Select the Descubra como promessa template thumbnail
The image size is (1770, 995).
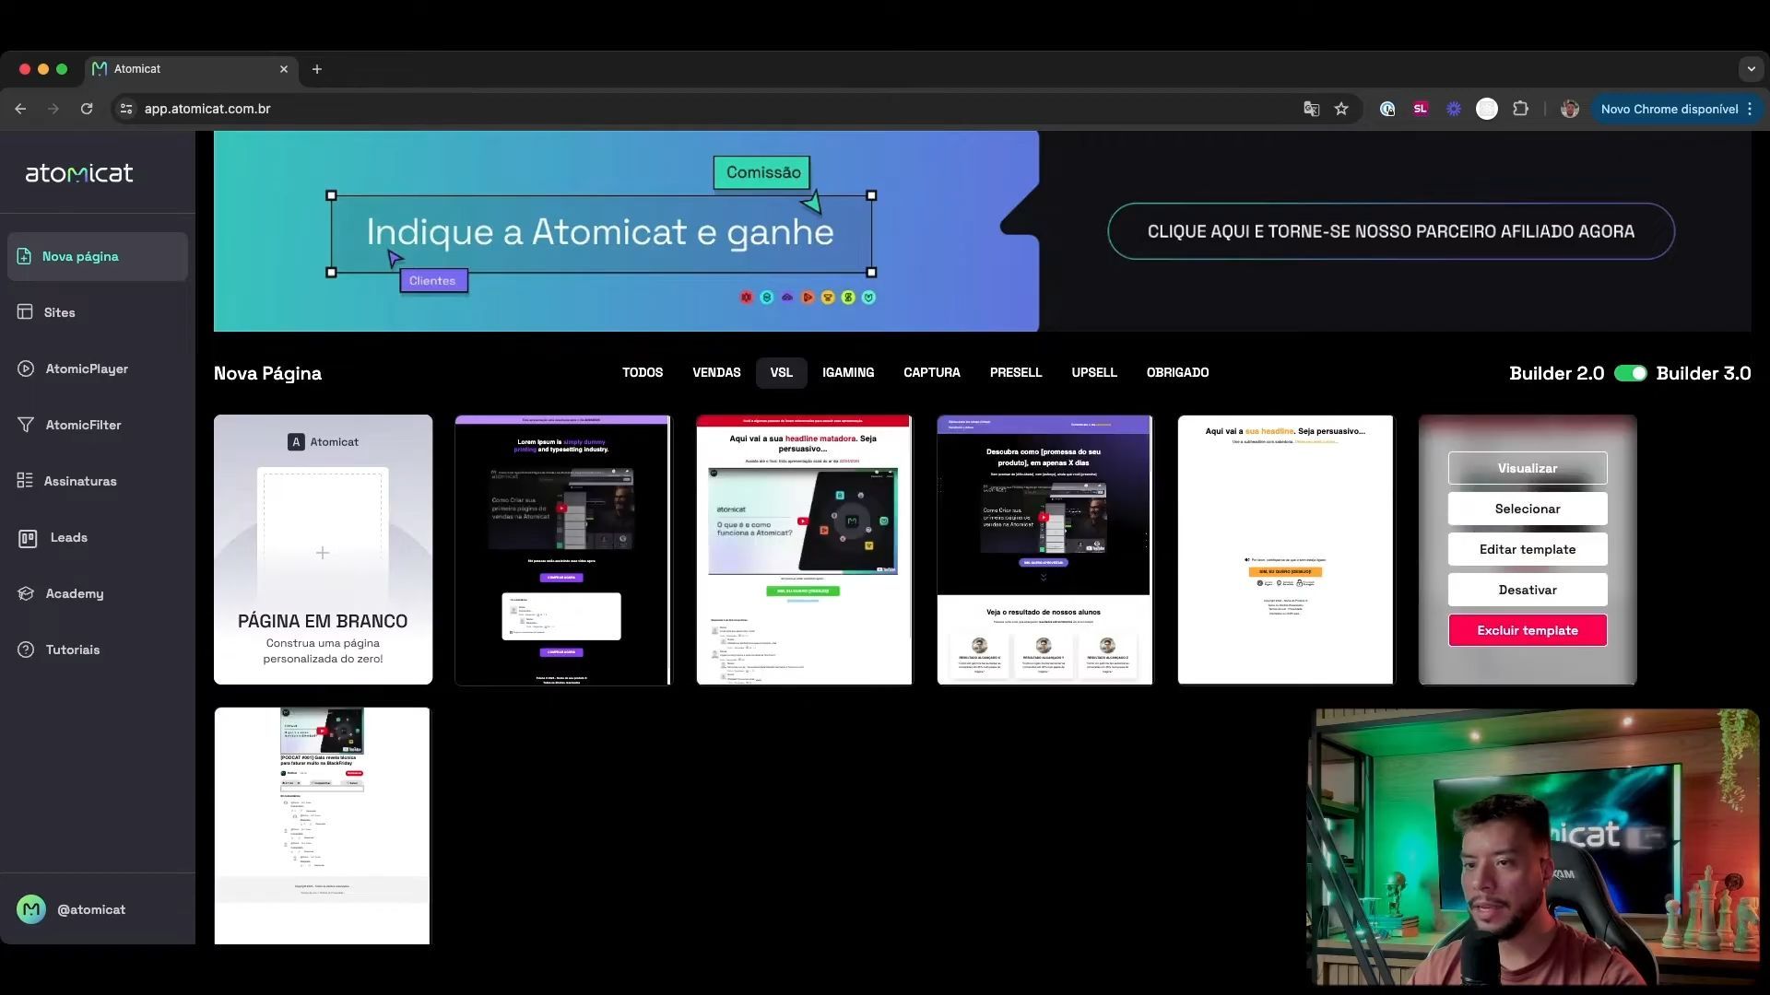(1044, 549)
